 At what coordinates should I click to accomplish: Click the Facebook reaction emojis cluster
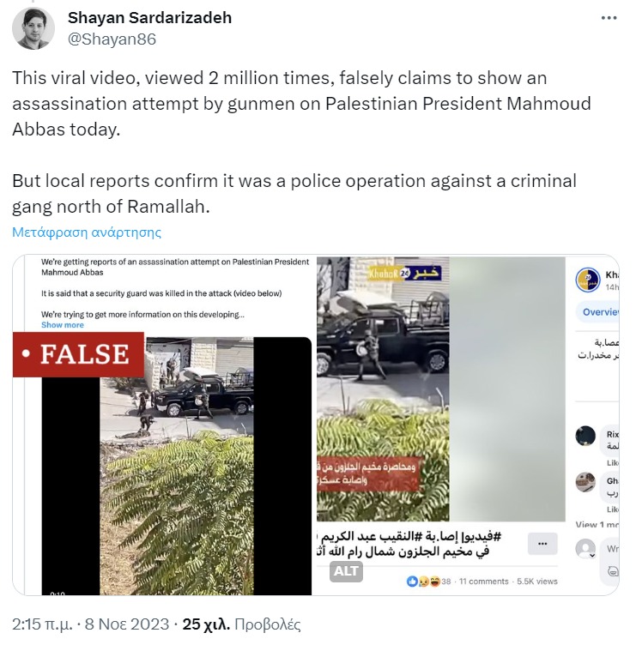coord(423,582)
